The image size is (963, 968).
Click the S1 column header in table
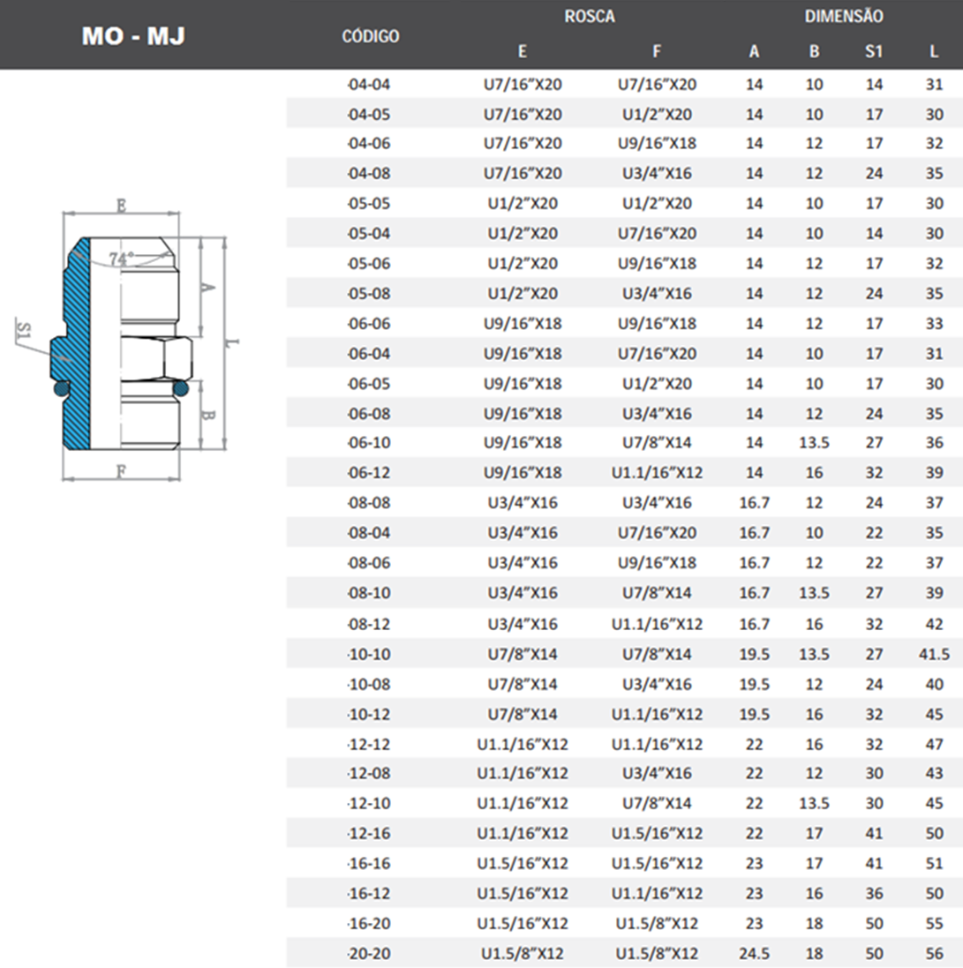pos(873,51)
